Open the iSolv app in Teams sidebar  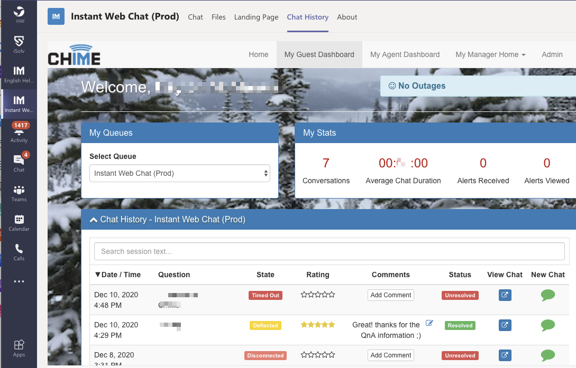point(19,44)
